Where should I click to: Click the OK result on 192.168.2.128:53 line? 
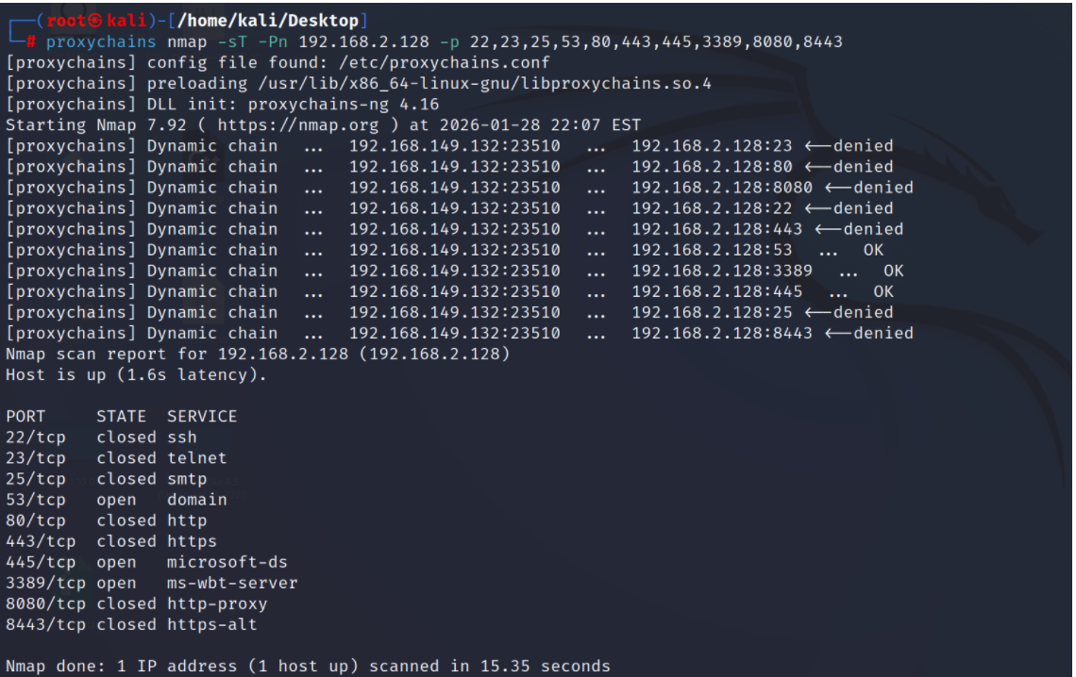tap(873, 250)
